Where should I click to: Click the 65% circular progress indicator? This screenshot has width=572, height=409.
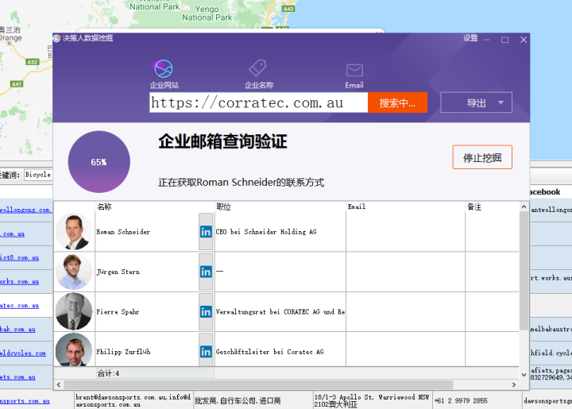99,162
